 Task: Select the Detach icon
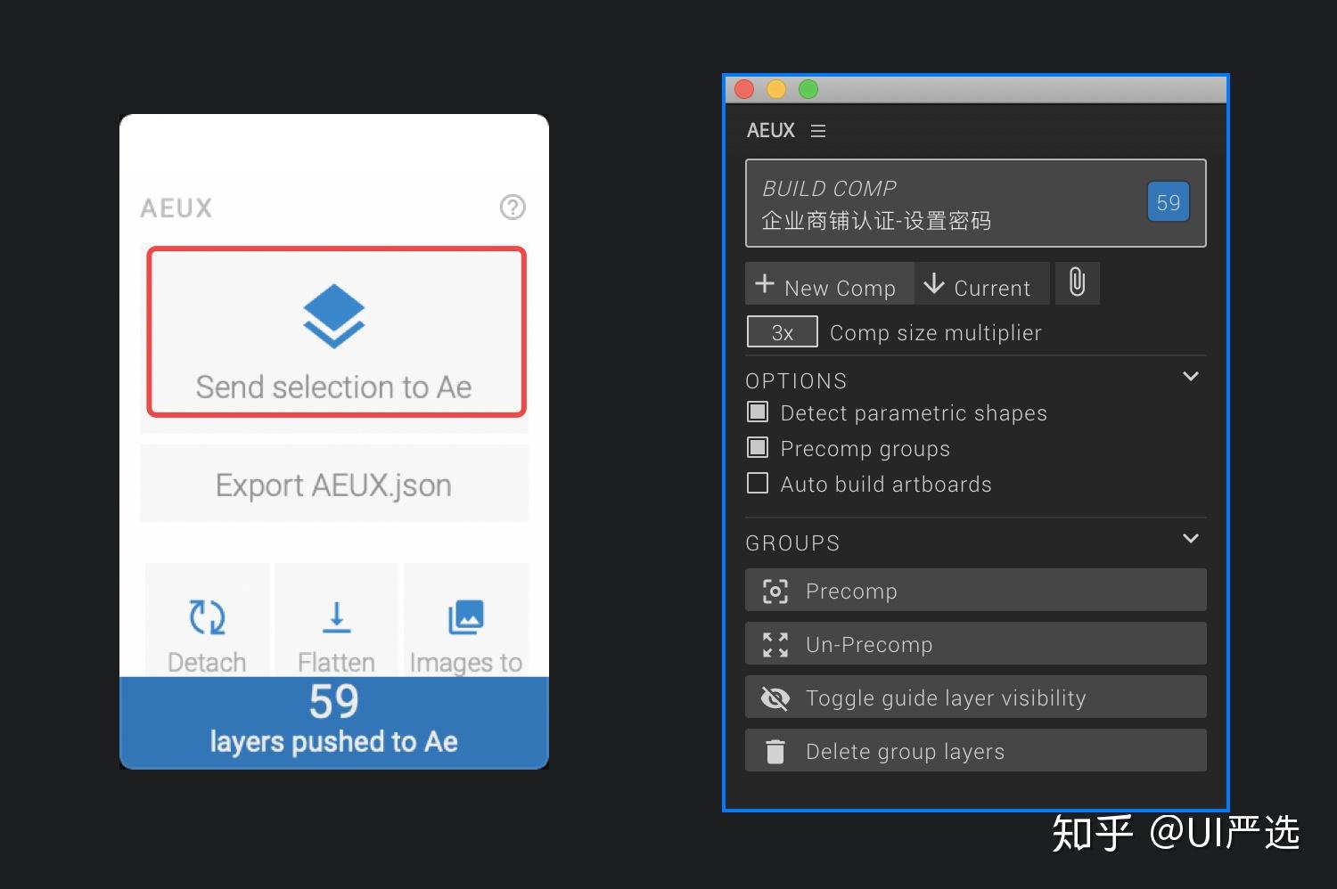point(206,616)
